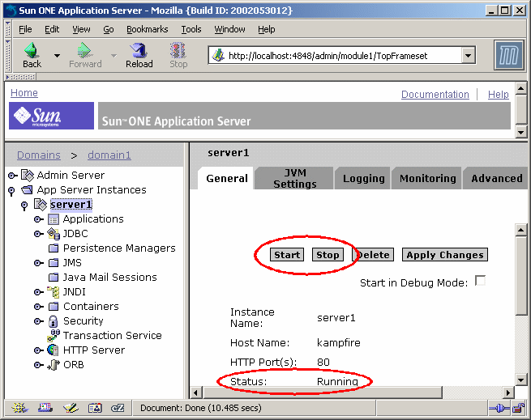Click the server1 instance icon in tree

click(41, 204)
